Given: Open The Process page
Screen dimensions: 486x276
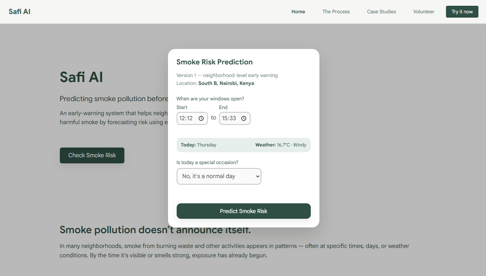Looking at the screenshot, I should [336, 12].
